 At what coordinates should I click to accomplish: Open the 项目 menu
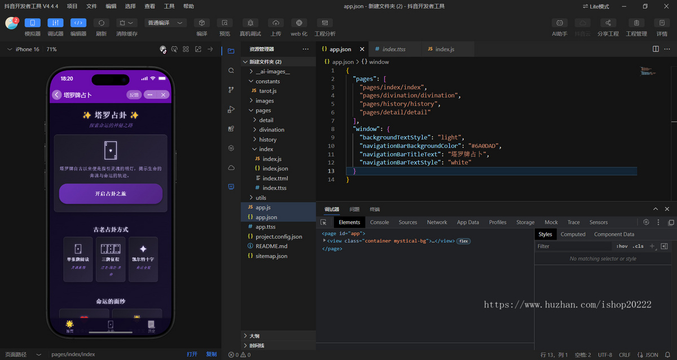(72, 6)
